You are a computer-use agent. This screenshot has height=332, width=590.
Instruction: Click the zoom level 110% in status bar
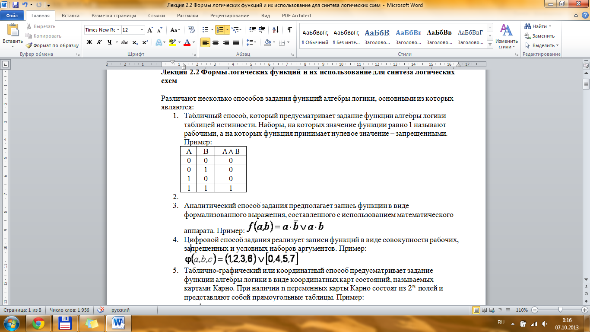(x=522, y=310)
